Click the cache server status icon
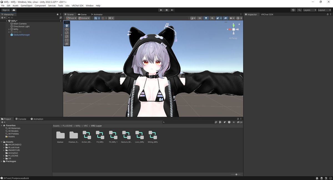 coord(321,178)
